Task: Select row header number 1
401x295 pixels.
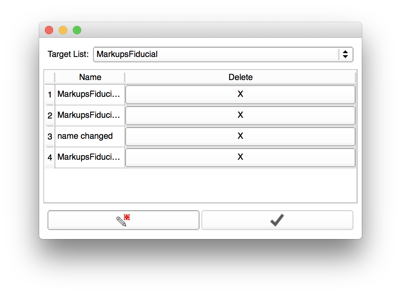Action: (x=50, y=95)
